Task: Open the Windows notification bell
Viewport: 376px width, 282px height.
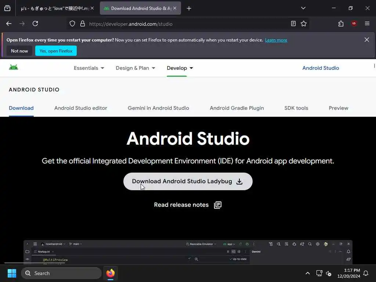Action: click(x=366, y=273)
